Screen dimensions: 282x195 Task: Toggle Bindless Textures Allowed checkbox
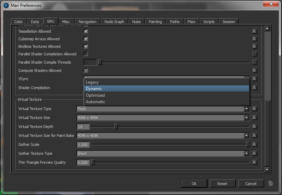(x=86, y=46)
